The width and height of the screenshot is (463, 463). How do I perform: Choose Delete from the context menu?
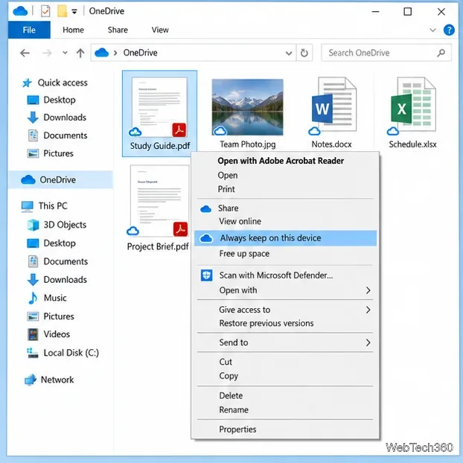click(231, 396)
